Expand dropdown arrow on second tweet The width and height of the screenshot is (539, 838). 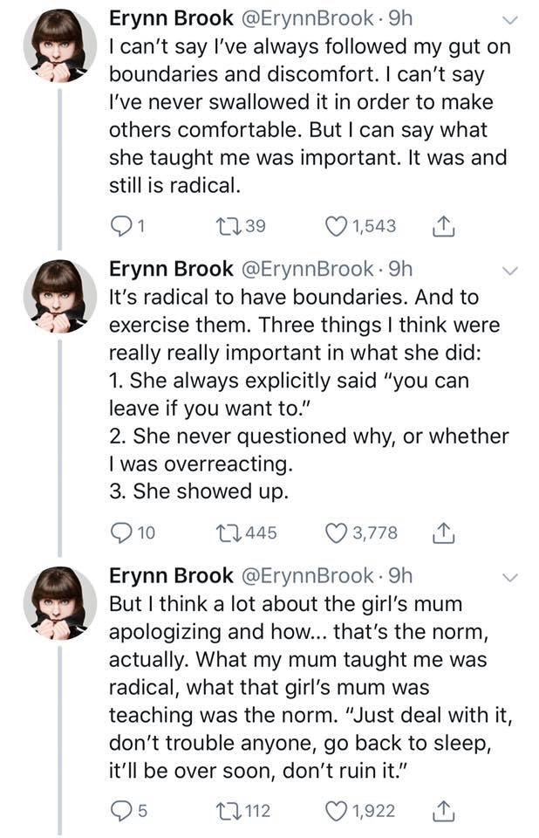point(510,270)
